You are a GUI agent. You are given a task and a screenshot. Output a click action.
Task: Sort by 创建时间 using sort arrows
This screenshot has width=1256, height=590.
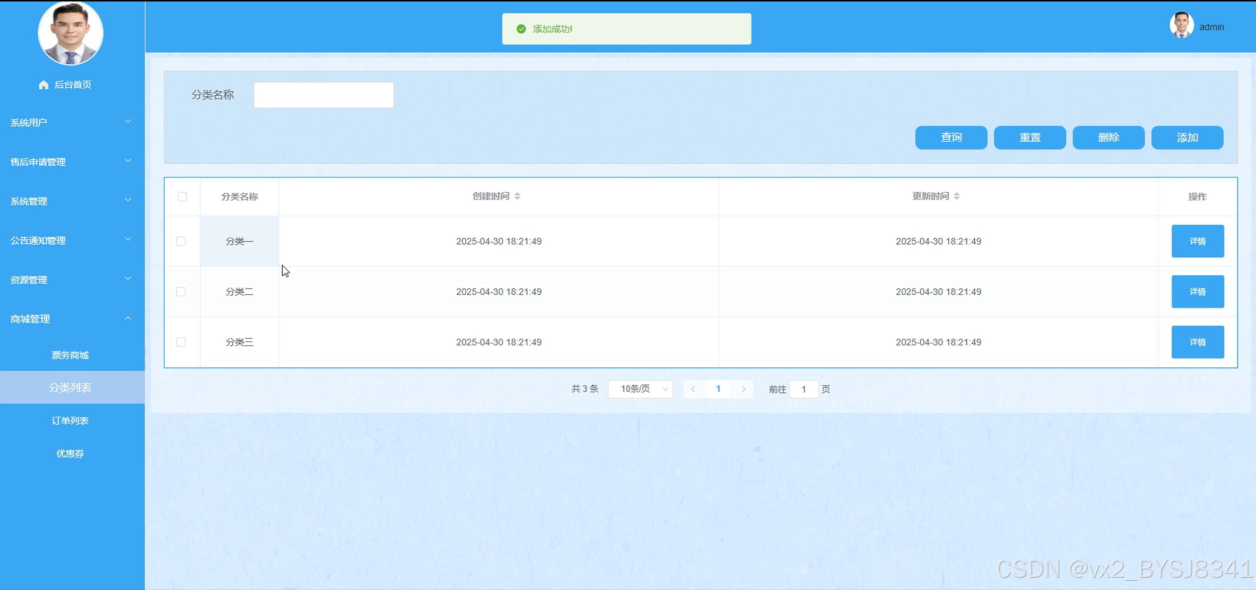click(517, 196)
